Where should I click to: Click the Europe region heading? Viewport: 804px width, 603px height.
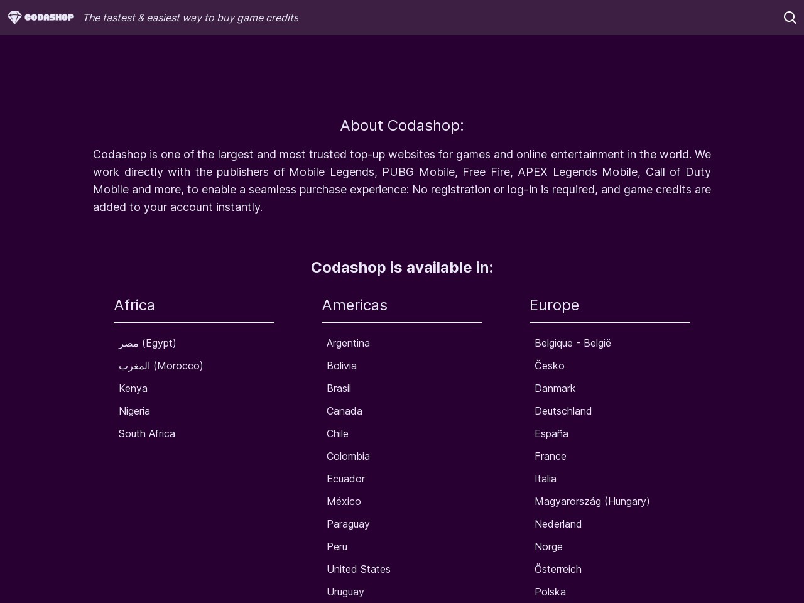pyautogui.click(x=554, y=305)
